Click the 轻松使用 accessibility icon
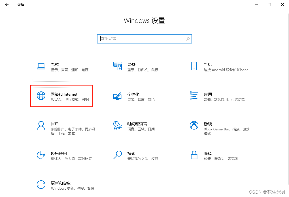This screenshot has width=289, height=197. [x=41, y=155]
